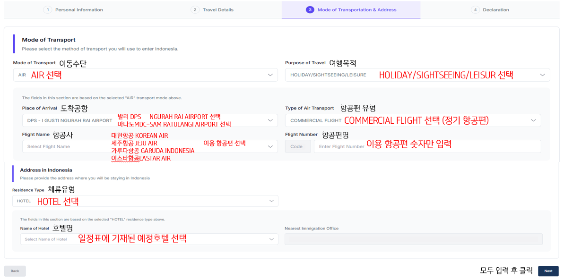Click the step 2 circle icon

(x=195, y=10)
